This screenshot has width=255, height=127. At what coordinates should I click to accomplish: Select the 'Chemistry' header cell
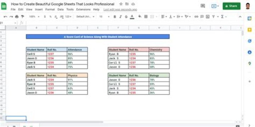[159, 50]
